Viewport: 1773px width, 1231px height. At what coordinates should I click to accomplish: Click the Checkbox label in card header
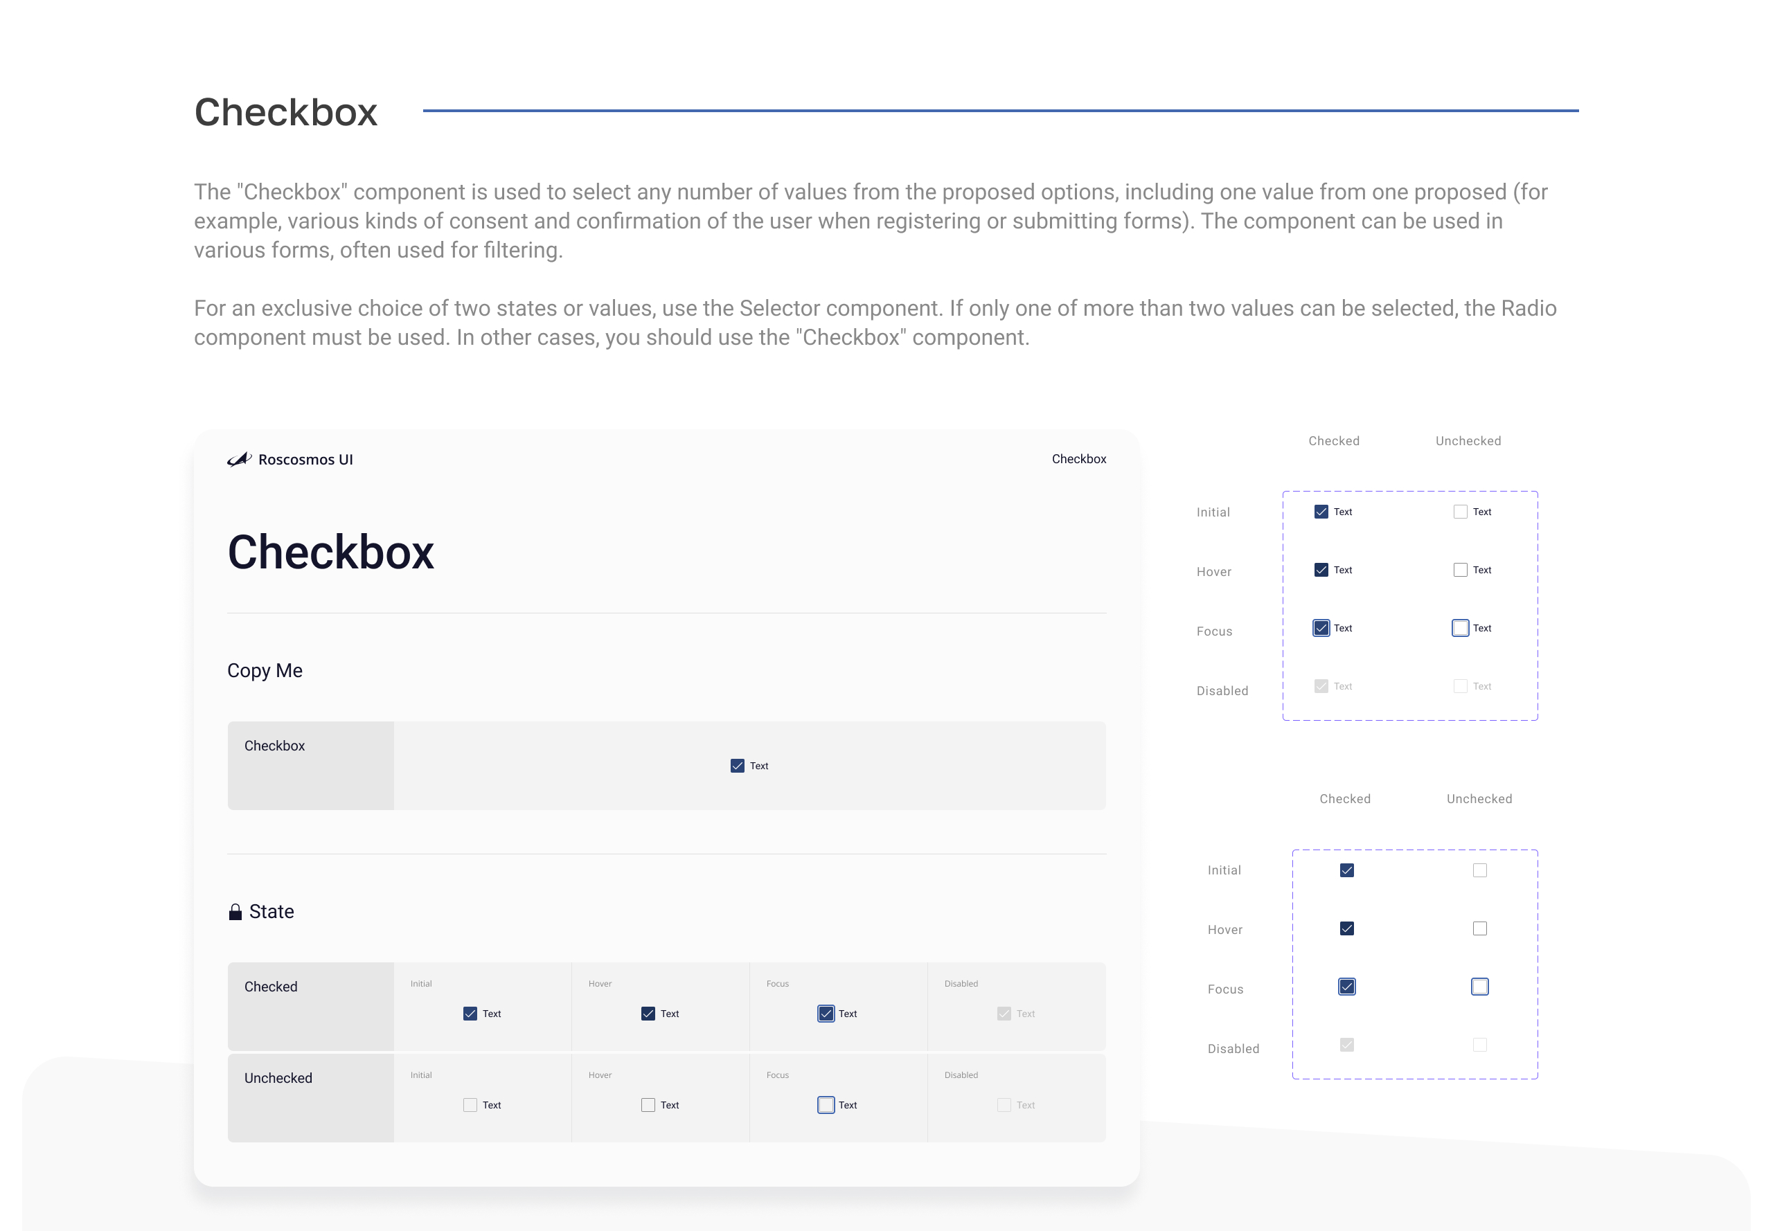click(x=1078, y=459)
